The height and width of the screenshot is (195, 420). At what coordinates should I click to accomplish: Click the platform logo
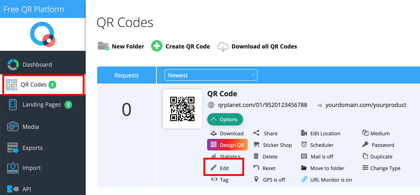[x=43, y=34]
